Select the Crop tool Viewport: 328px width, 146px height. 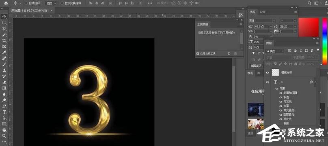[4, 40]
